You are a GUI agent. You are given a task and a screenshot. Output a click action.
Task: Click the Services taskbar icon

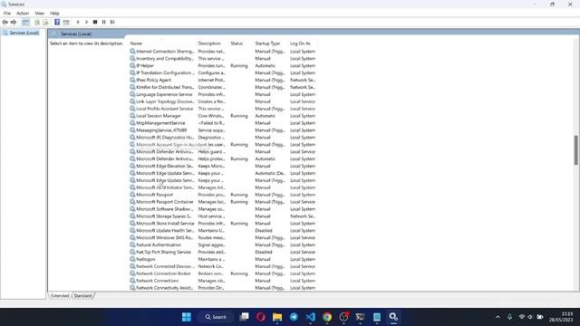[x=393, y=317]
